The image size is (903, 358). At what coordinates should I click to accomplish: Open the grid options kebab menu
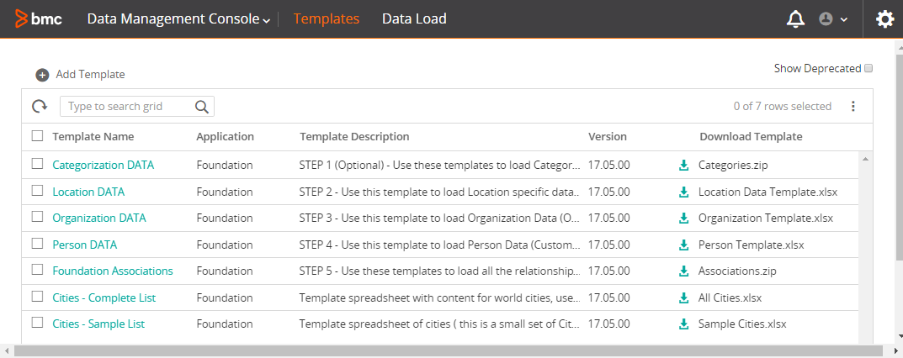pos(853,107)
